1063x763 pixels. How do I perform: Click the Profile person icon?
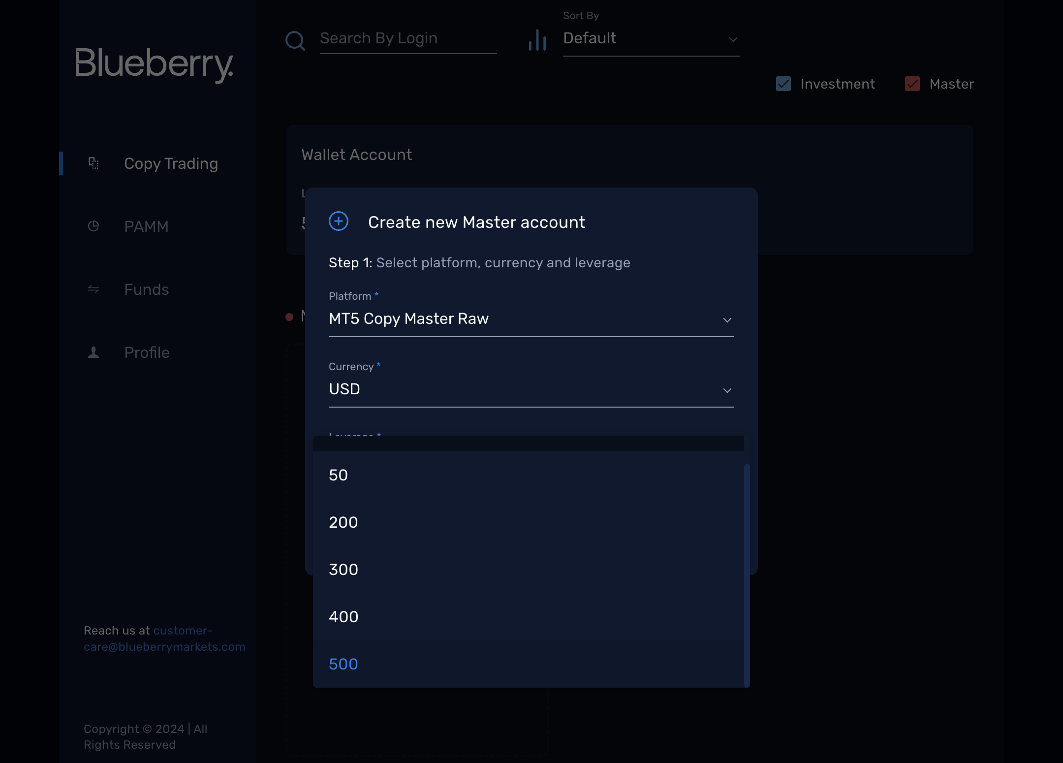94,352
